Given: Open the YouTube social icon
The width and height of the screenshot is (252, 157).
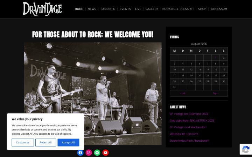Looking at the screenshot, I should [x=105, y=153].
